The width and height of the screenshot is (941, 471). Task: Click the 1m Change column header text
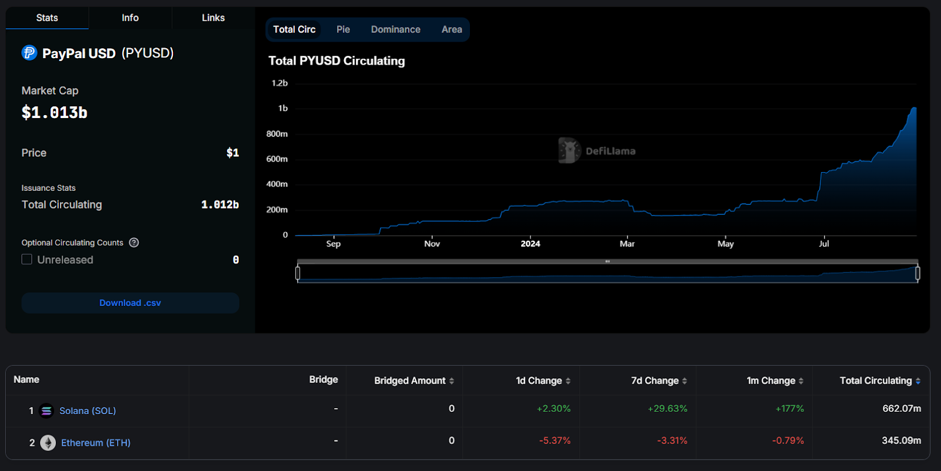coord(771,381)
